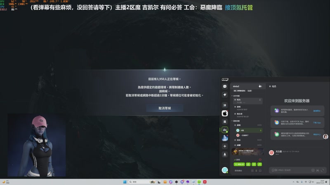Click the plus-box icon in message bar
The width and height of the screenshot is (330, 185).
click(x=313, y=170)
